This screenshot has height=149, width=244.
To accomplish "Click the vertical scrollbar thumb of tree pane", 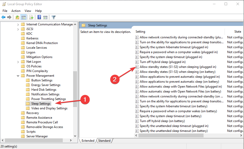I will [x=75, y=89].
